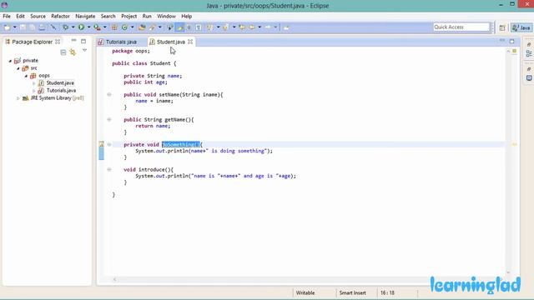
Task: Click the Open Perspective icon
Action: coord(502,27)
